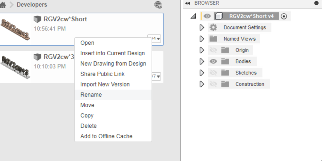
Task: Click the Bodies folder icon
Action: click(x=225, y=62)
